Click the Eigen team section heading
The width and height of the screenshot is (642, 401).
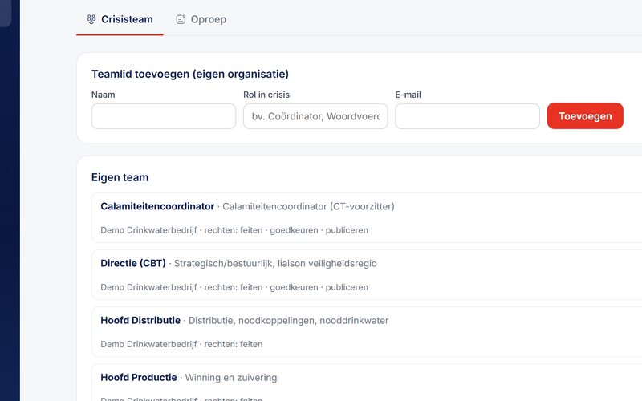click(x=120, y=177)
